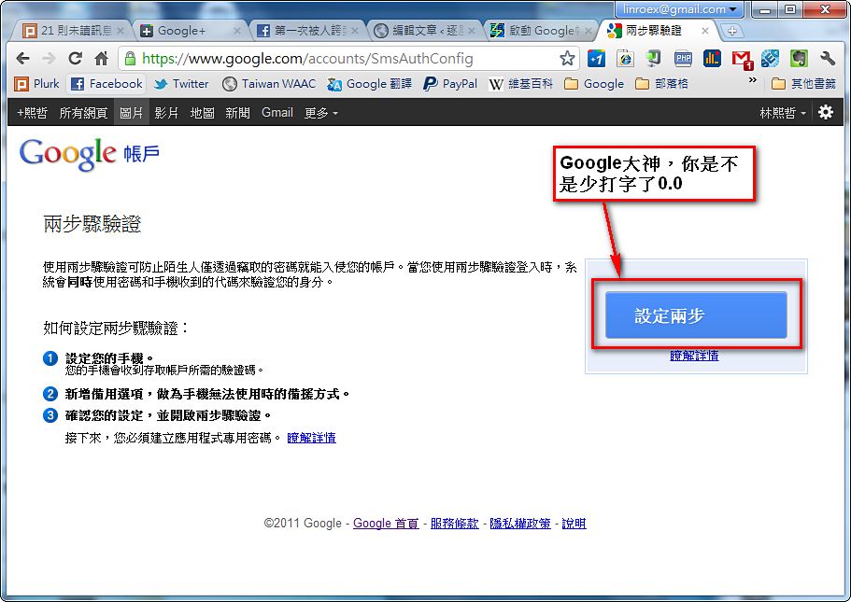The width and height of the screenshot is (851, 602).
Task: Select 影片 in the Google bar
Action: click(166, 113)
